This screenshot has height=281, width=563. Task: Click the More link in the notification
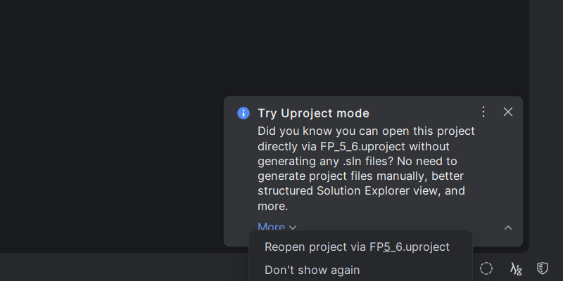pyautogui.click(x=271, y=227)
